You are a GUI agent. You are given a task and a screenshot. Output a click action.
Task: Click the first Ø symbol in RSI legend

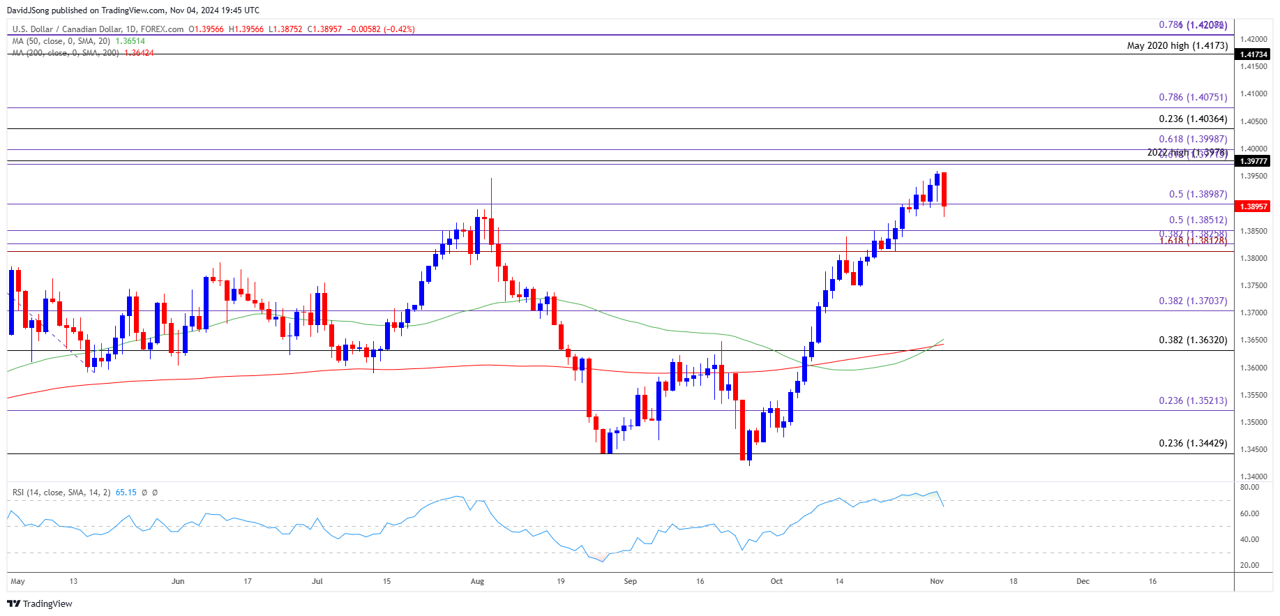click(144, 493)
